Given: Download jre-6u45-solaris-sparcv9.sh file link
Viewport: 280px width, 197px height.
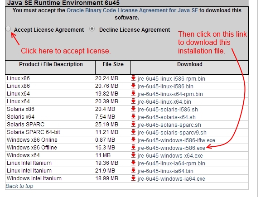Looking at the screenshot, I should coord(172,132).
